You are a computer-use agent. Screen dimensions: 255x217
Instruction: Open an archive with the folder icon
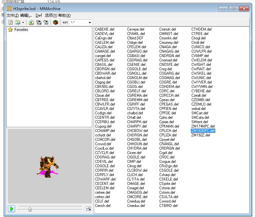(x=18, y=22)
